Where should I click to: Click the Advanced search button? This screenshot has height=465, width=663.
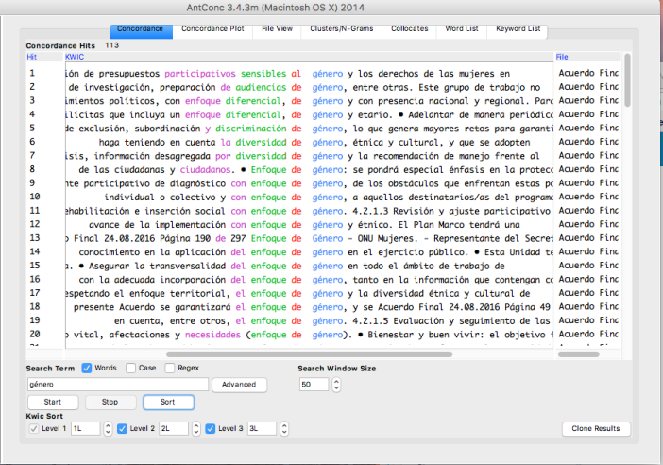[239, 385]
